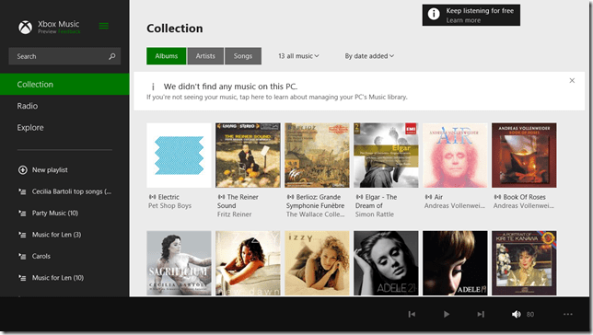Click Simon Rattle artist name
Screen dimensions: 593x335
pyautogui.click(x=375, y=214)
